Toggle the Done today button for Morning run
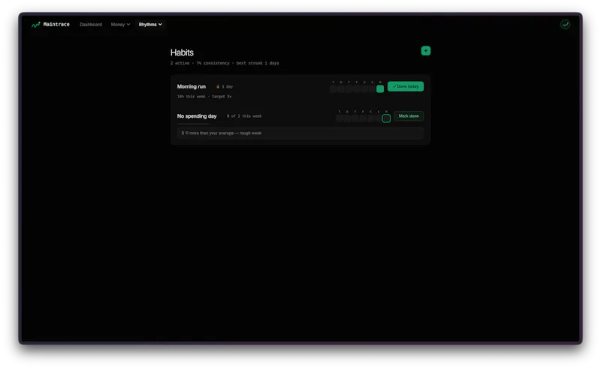 [x=406, y=86]
